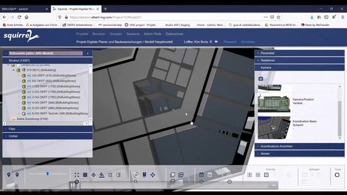Viewport: 347px width, 195px height.
Task: Click the list panel icon beside the box icon
Action: 118,175
